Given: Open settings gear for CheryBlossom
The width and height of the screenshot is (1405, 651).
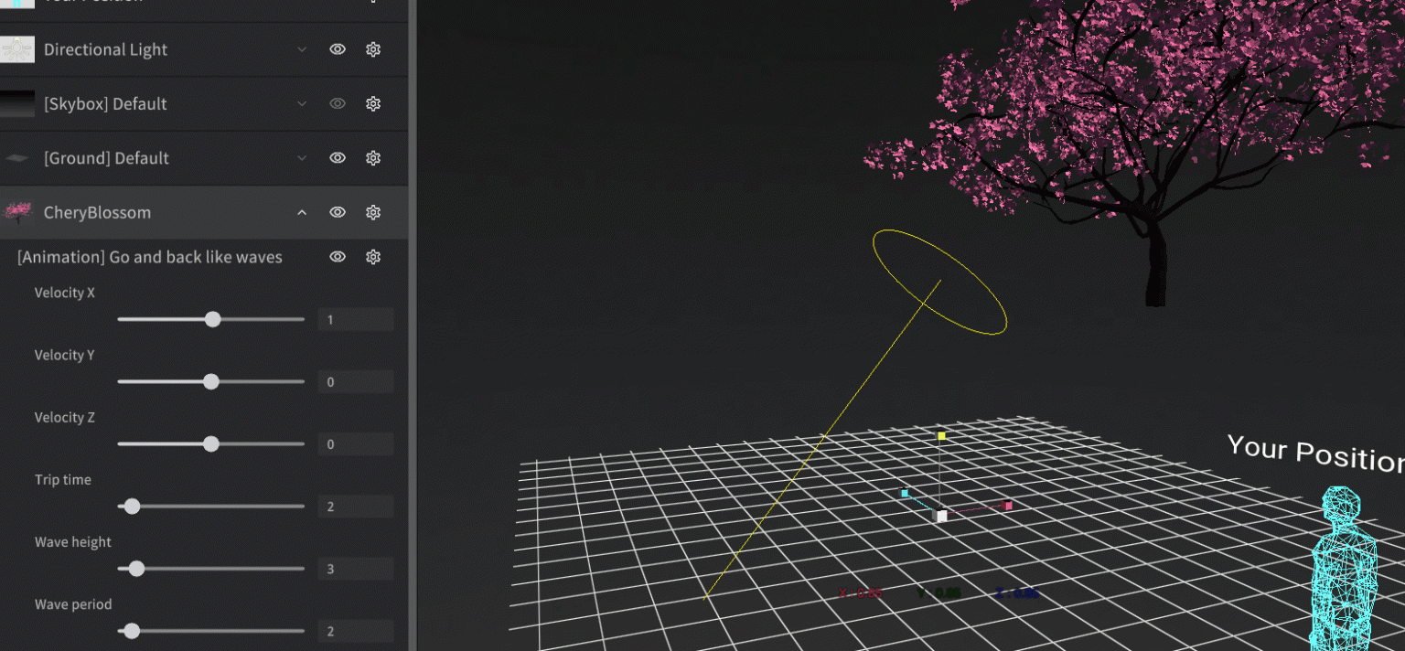Looking at the screenshot, I should coord(373,212).
